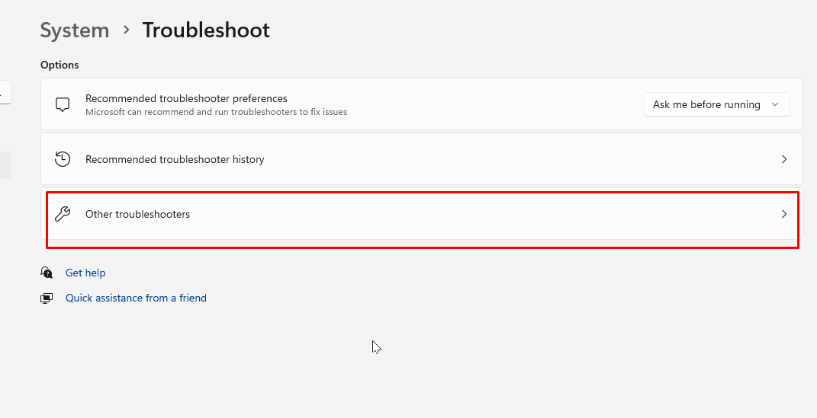Open 'Quick assistance from a friend' link
The height and width of the screenshot is (418, 817).
(x=136, y=298)
